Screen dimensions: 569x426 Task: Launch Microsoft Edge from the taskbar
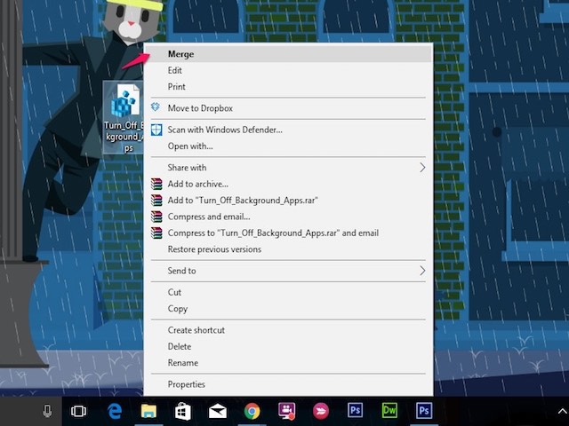click(115, 411)
